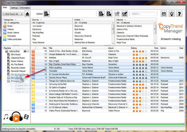Image resolution: width=187 pixels, height=132 pixels.
Task: Open the iPod Touch 4G device dropdown
Action: click(13, 14)
